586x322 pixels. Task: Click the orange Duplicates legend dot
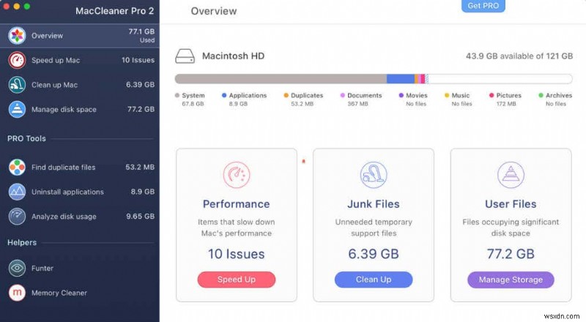(286, 95)
